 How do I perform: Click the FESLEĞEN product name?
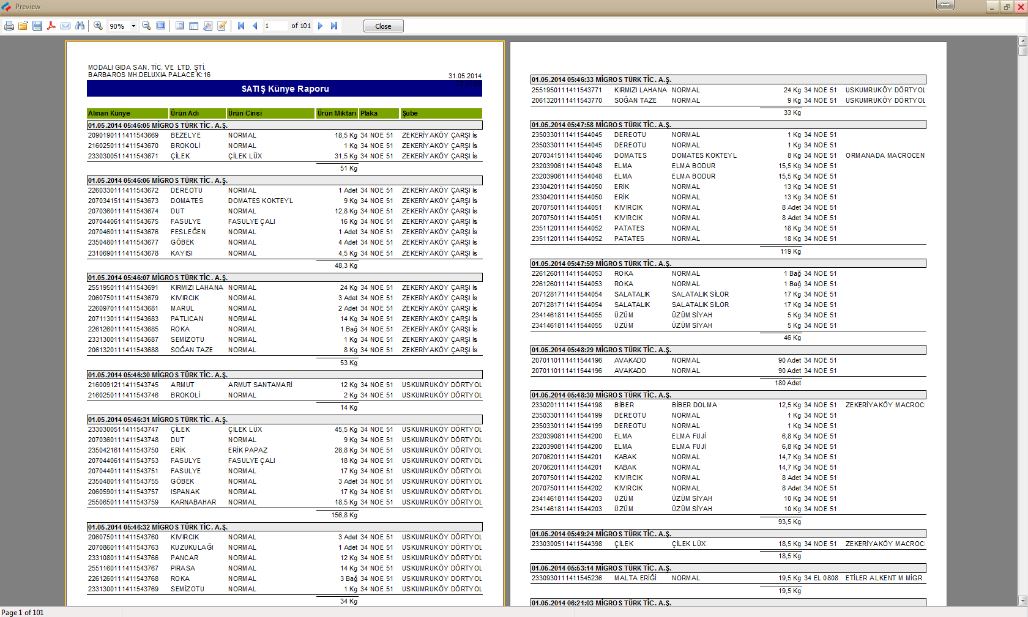[188, 232]
